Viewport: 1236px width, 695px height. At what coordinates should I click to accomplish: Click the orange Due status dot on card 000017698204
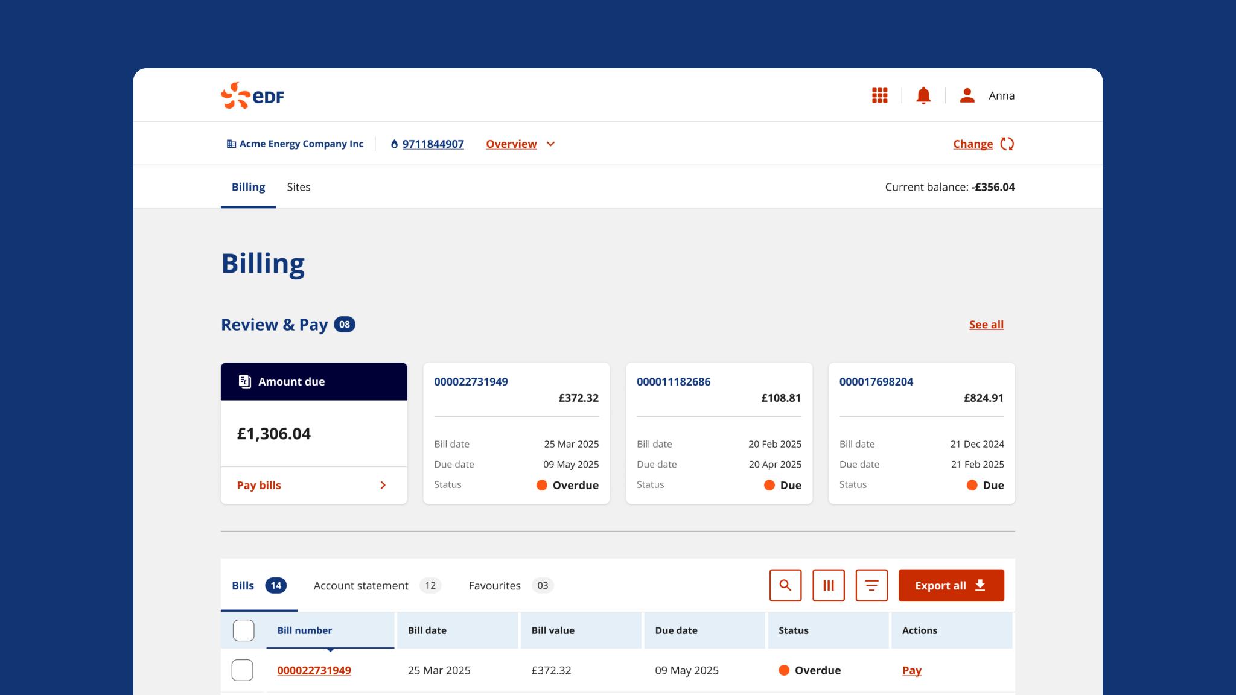pos(972,485)
